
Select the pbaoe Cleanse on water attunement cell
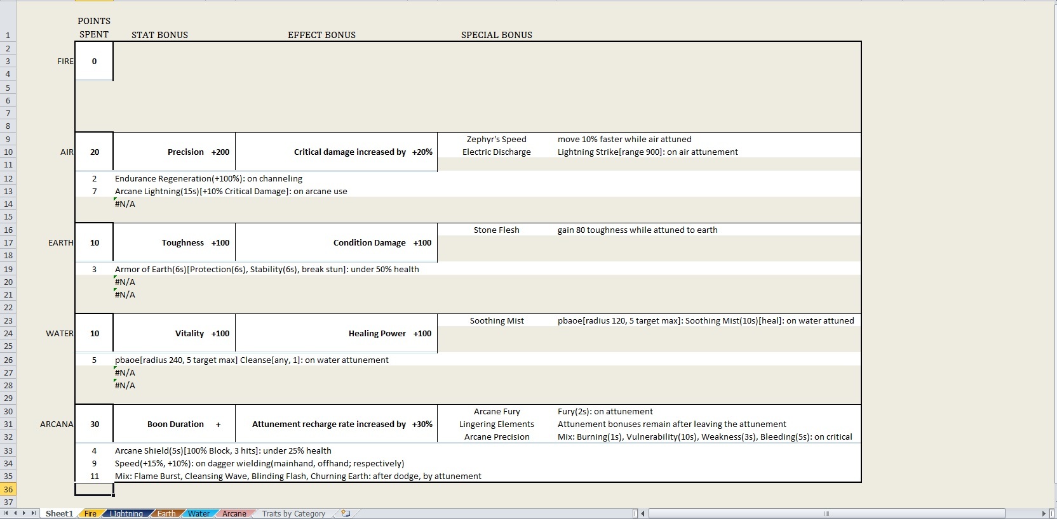point(252,360)
